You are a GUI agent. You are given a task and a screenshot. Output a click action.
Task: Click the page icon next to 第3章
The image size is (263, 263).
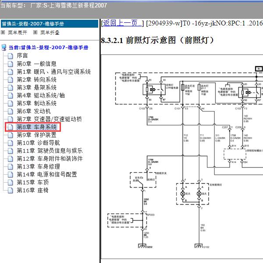pyautogui.click(x=11, y=88)
